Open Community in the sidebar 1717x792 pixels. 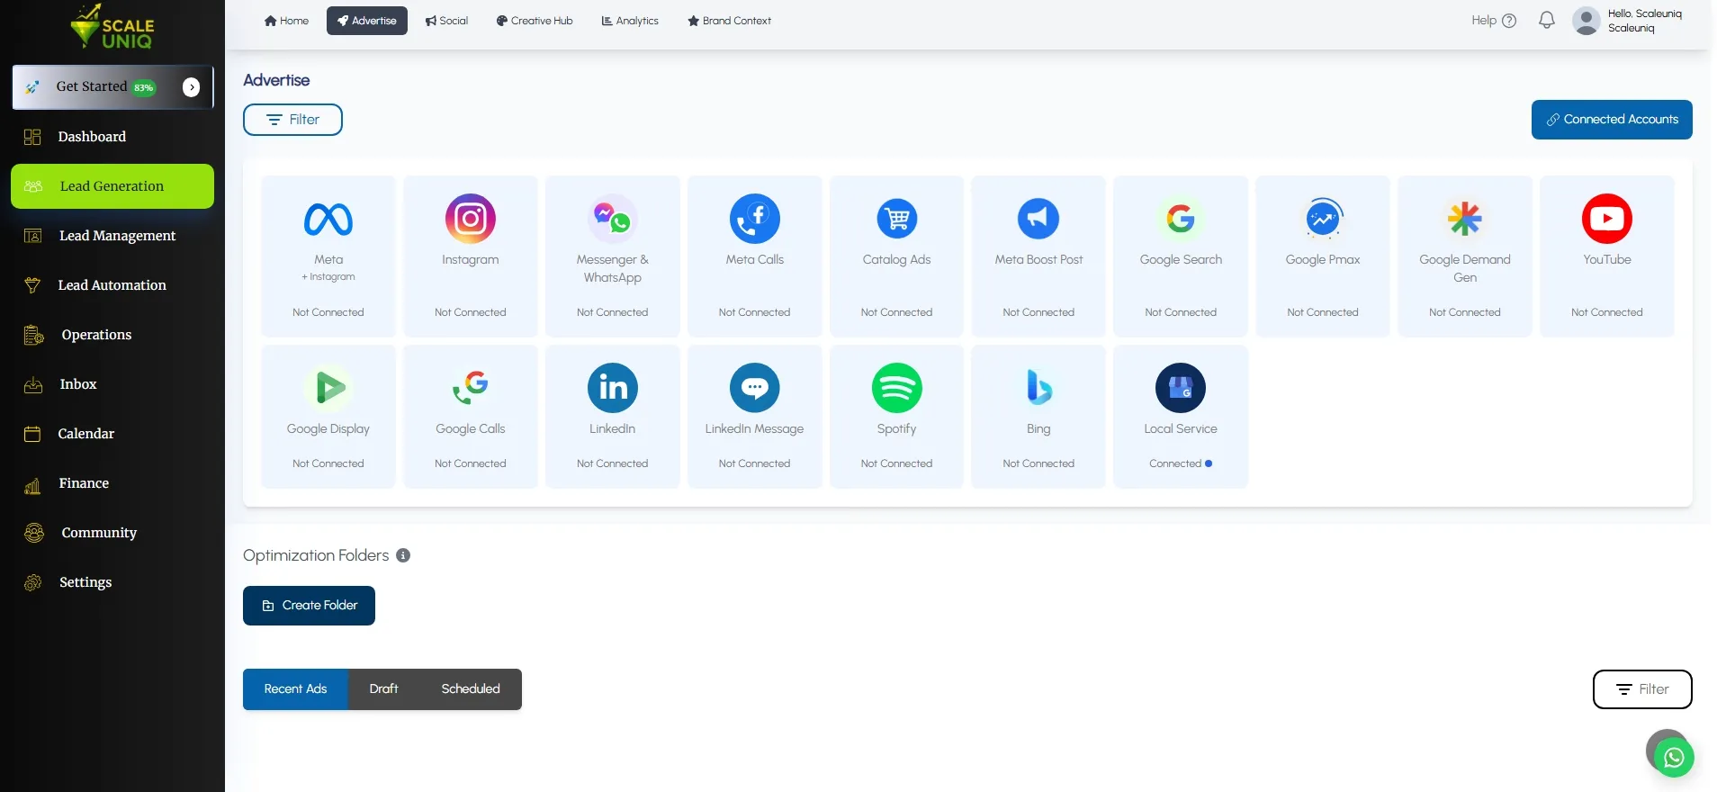[112, 533]
